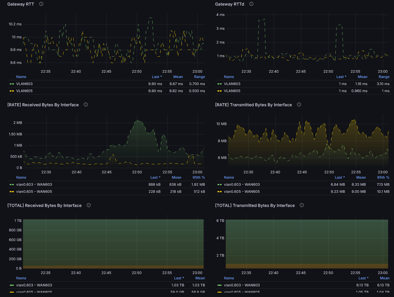394x297 pixels.
Task: Sort [RATE] Received Bytes legend by 95th %
Action: click(x=199, y=177)
